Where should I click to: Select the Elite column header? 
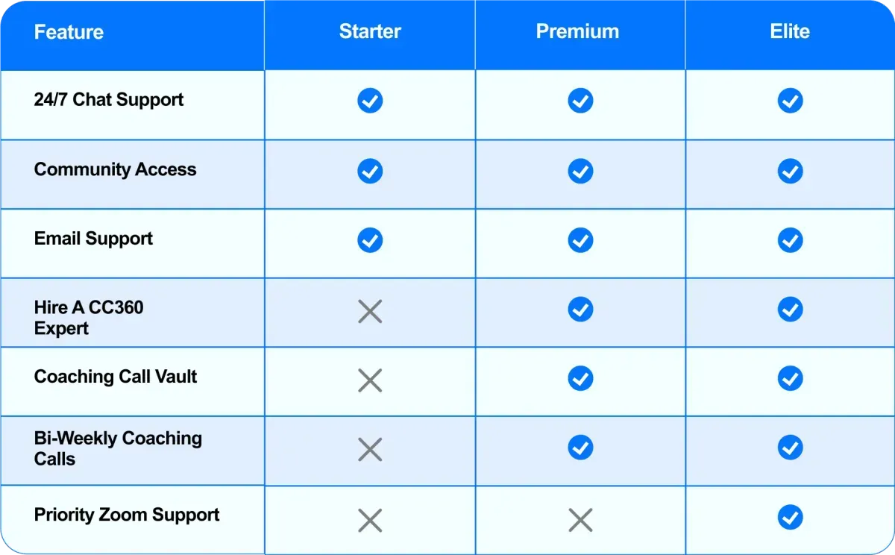(790, 31)
